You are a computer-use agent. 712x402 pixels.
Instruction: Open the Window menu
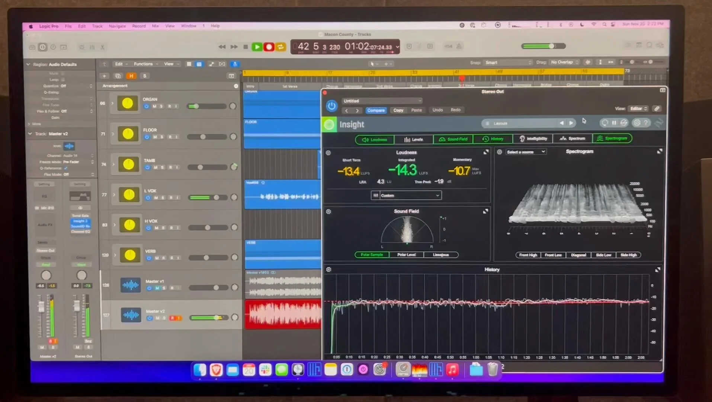click(189, 26)
